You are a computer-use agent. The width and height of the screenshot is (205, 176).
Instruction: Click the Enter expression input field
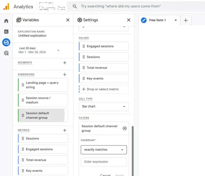pos(104,162)
